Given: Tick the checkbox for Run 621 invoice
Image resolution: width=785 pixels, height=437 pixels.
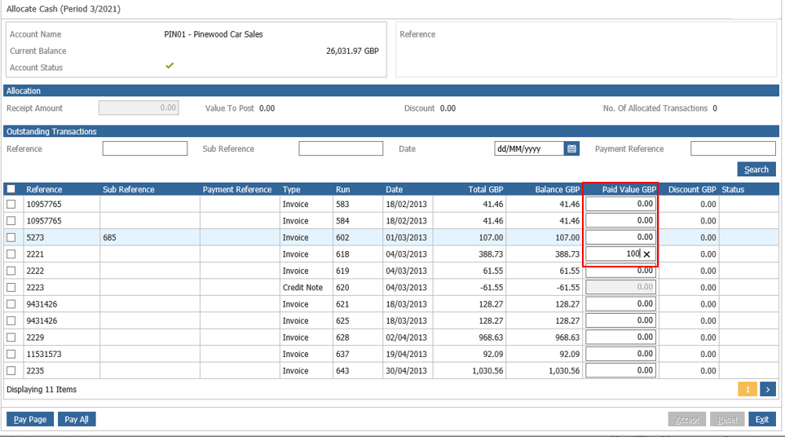Looking at the screenshot, I should point(11,304).
